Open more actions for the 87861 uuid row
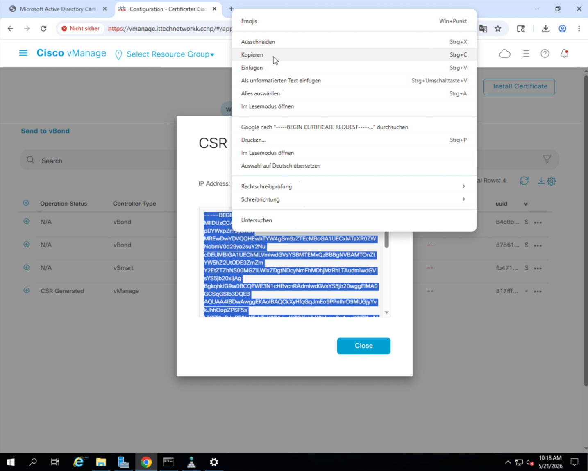 coord(538,246)
